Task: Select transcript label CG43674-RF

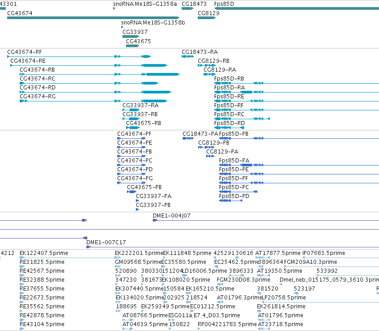Action: tap(24, 52)
